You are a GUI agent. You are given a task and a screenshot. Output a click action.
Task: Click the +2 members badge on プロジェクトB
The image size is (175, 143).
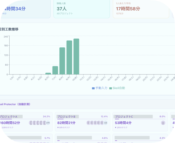point(105,123)
